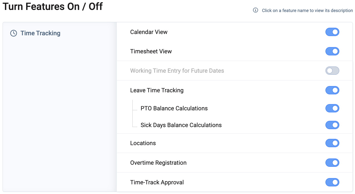
Task: Turn off Timesheet View
Action: 332,51
